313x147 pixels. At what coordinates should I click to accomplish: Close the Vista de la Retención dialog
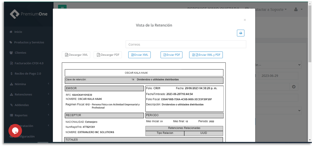[x=245, y=20]
